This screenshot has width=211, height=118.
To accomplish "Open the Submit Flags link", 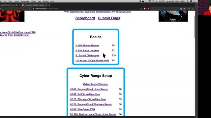I will pos(109,18).
